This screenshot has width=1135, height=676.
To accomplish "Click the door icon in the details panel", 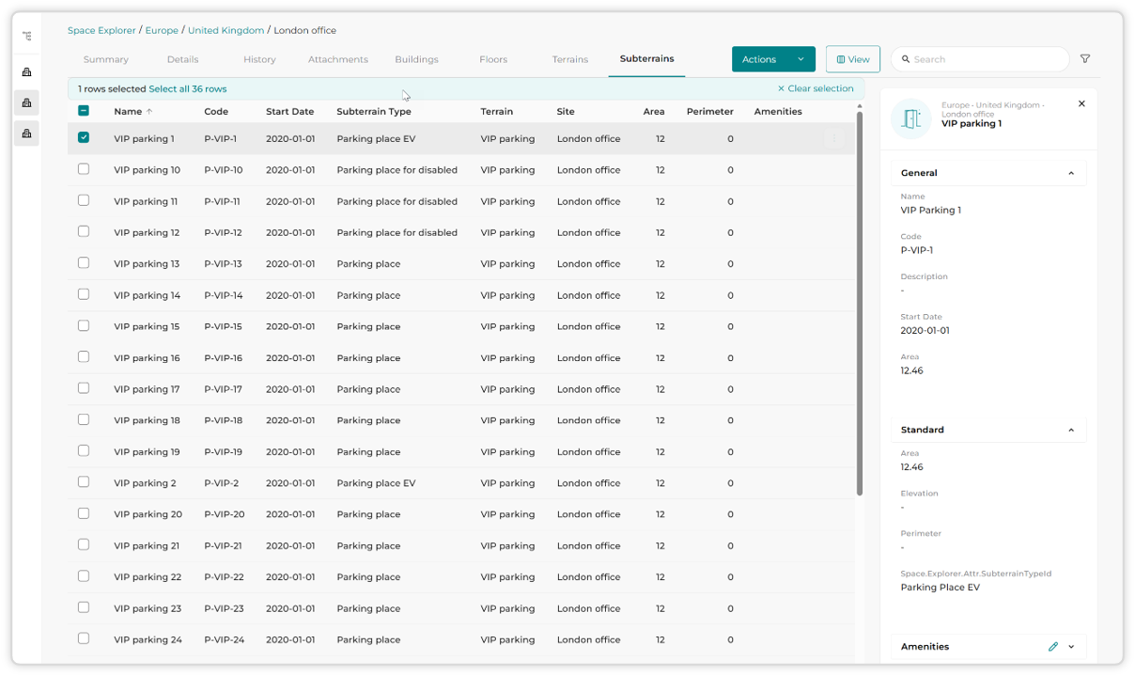I will 910,119.
